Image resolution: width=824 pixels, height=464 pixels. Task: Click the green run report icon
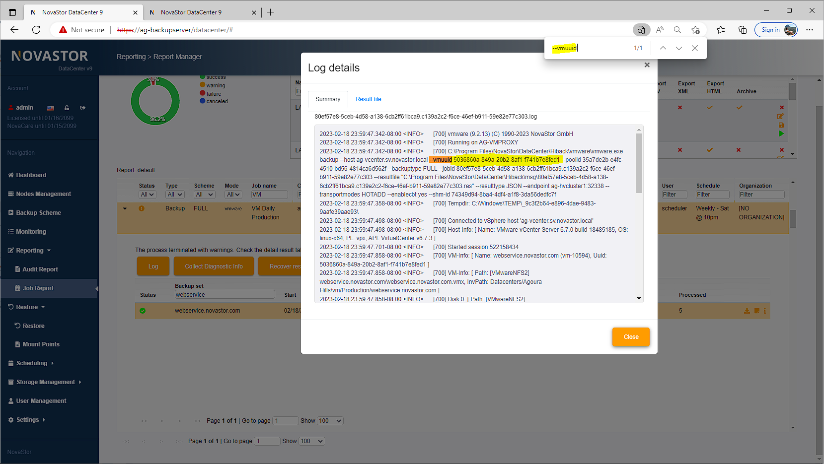point(781,133)
